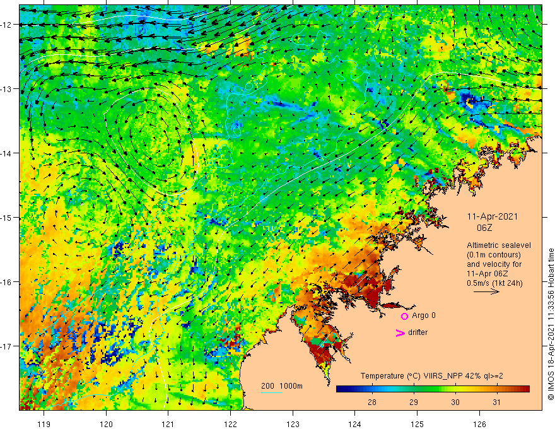
Task: Click the 31 value on temperature scale
Action: point(496,402)
